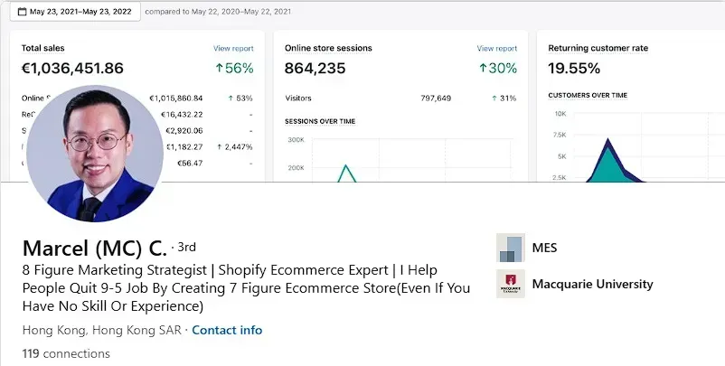This screenshot has width=725, height=366.
Task: Click the 30% sessions increase indicator
Action: (x=498, y=69)
